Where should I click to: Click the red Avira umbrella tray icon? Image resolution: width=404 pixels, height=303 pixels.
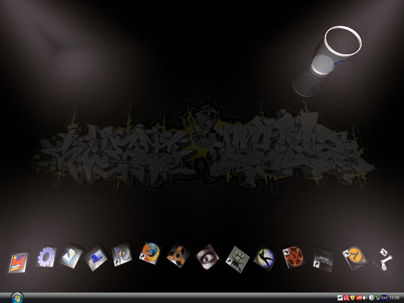pos(346,298)
